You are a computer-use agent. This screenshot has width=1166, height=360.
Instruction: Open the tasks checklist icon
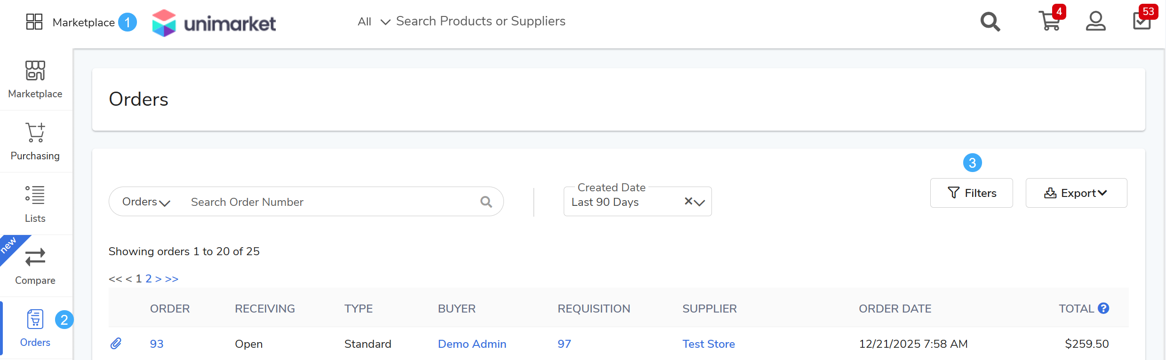pos(1142,22)
